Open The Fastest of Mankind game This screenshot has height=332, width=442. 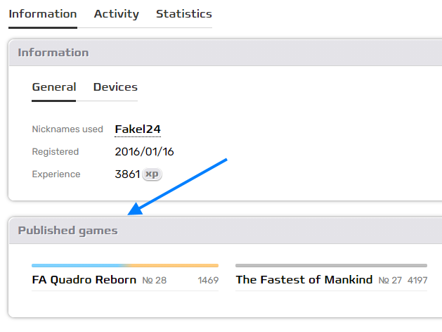(x=304, y=280)
